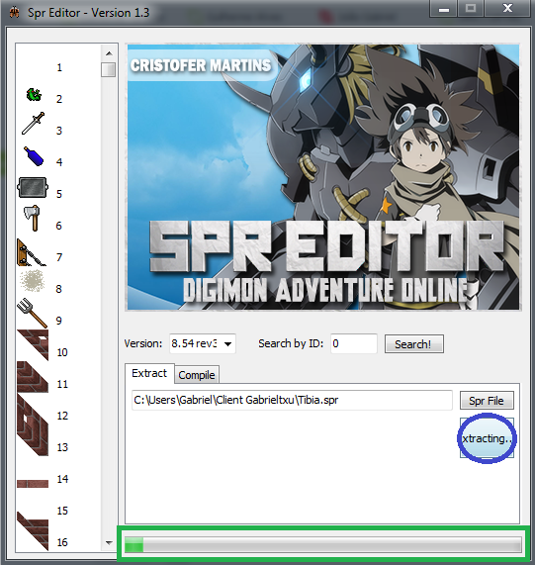Click the Spr File browse button
This screenshot has width=535, height=565.
[x=487, y=401]
